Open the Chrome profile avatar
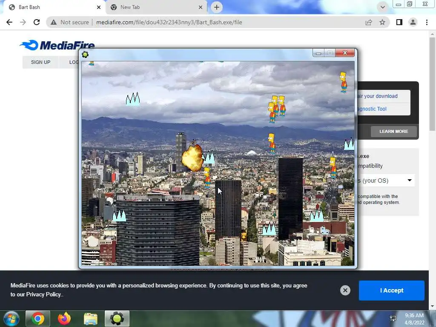Image resolution: width=436 pixels, height=327 pixels. (x=413, y=22)
